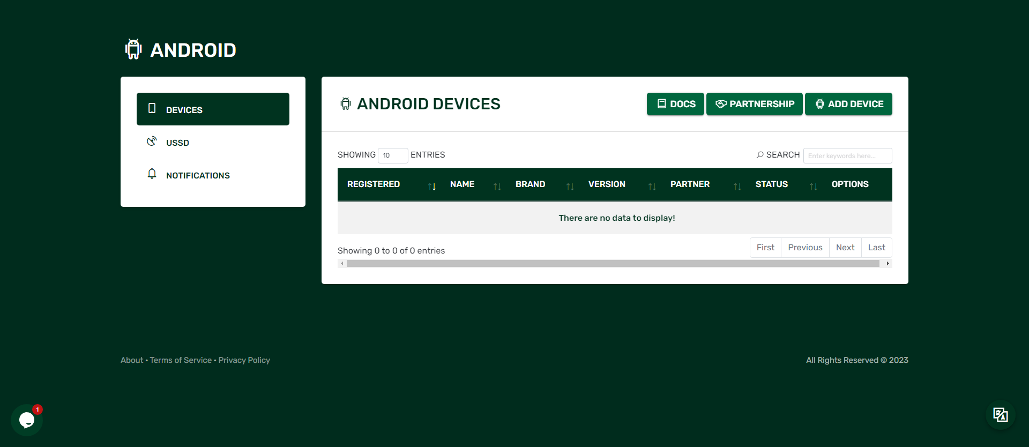Go to First pagination page
This screenshot has width=1029, height=447.
[x=765, y=248]
